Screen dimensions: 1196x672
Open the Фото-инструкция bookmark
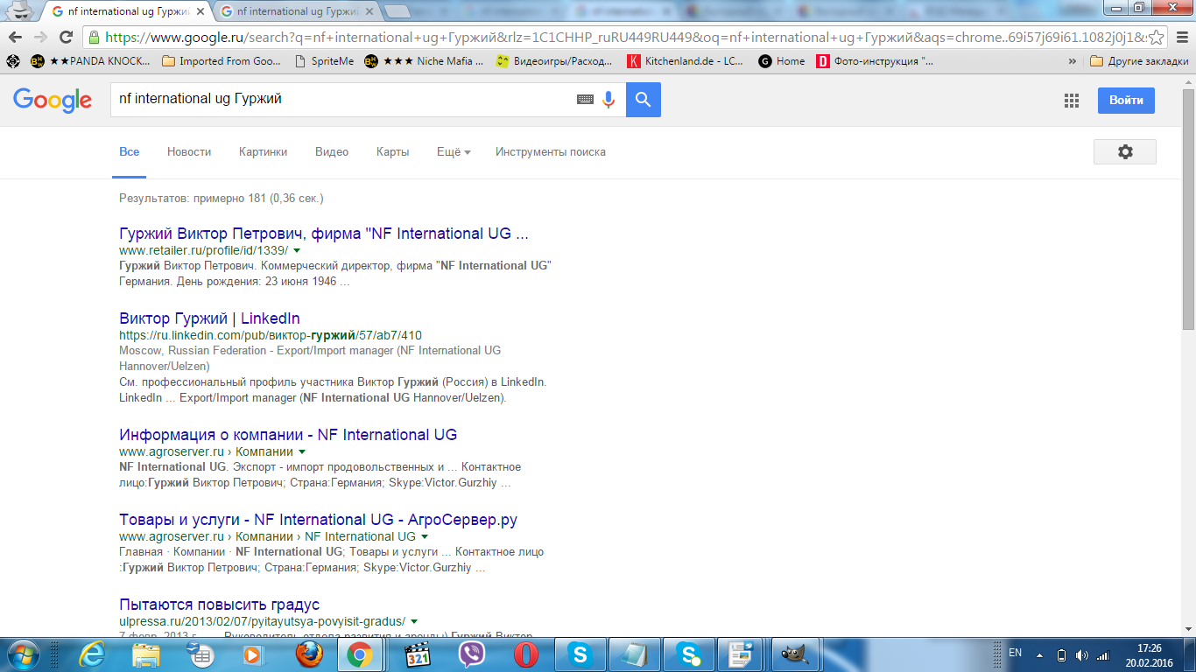tap(876, 61)
